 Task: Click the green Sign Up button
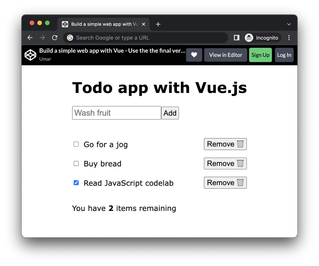[260, 55]
